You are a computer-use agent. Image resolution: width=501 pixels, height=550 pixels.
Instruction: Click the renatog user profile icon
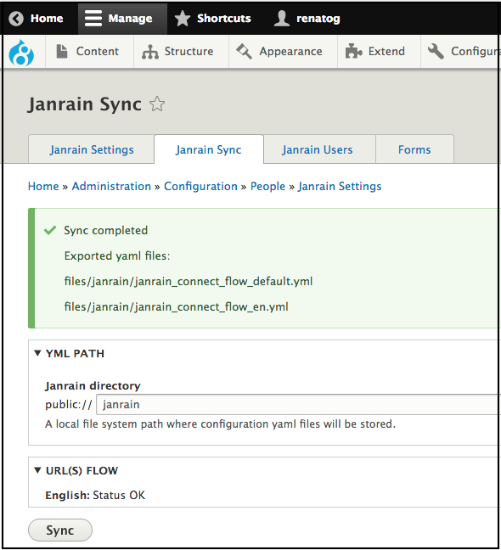[282, 18]
